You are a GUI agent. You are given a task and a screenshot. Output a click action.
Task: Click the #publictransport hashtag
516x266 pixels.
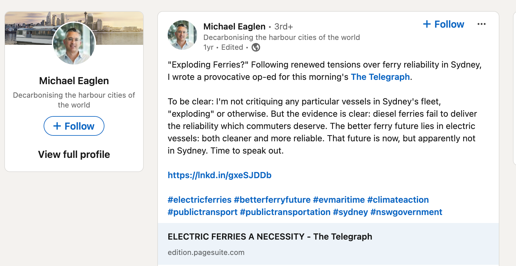pos(202,212)
